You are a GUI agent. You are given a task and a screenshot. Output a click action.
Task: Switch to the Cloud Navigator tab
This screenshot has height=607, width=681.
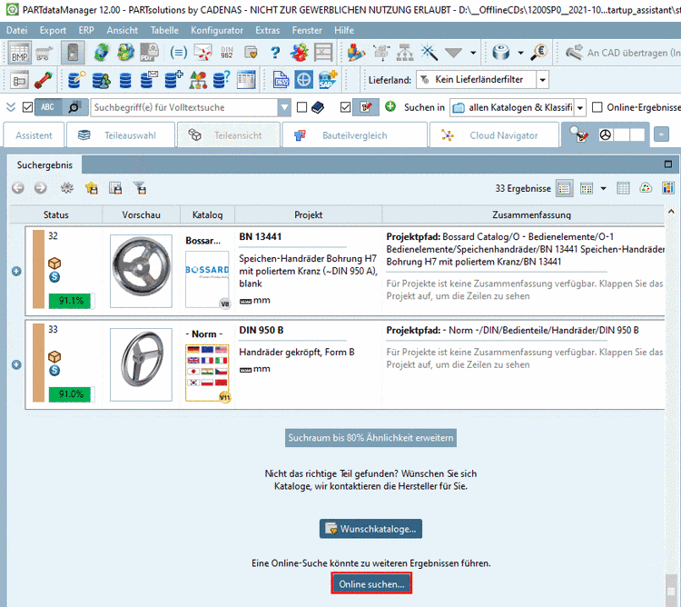coord(494,135)
